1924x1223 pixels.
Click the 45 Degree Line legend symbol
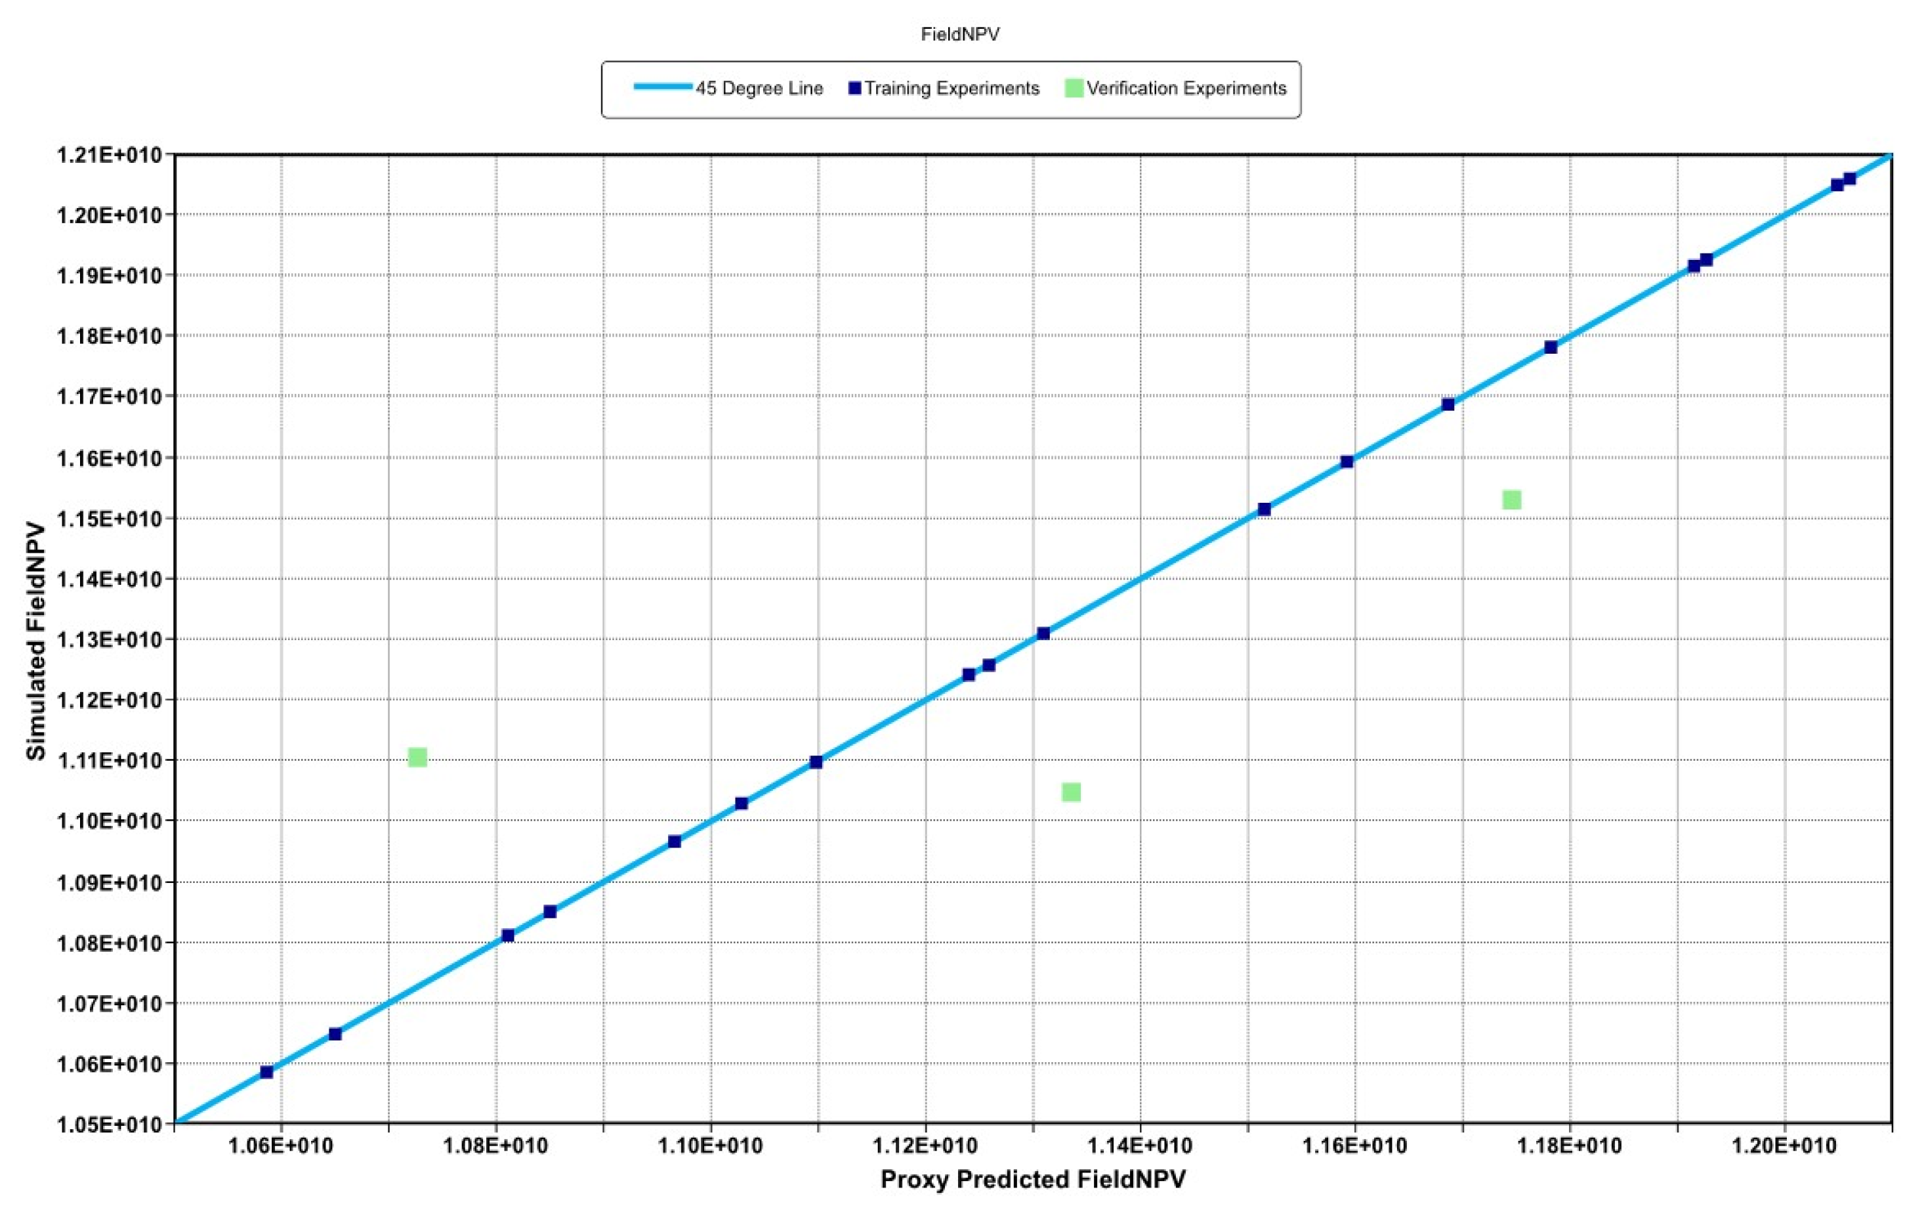pos(663,87)
